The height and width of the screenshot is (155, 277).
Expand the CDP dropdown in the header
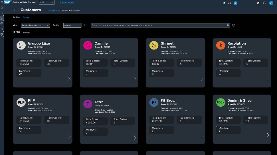pos(46,3)
